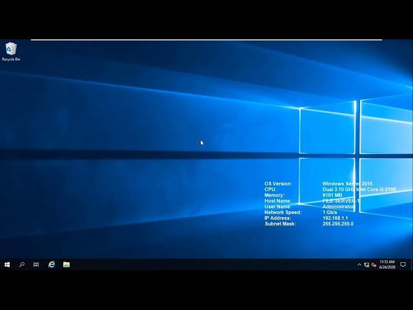413x310 pixels.
Task: Open the Recycle Bin desktop icon
Action: tap(11, 52)
